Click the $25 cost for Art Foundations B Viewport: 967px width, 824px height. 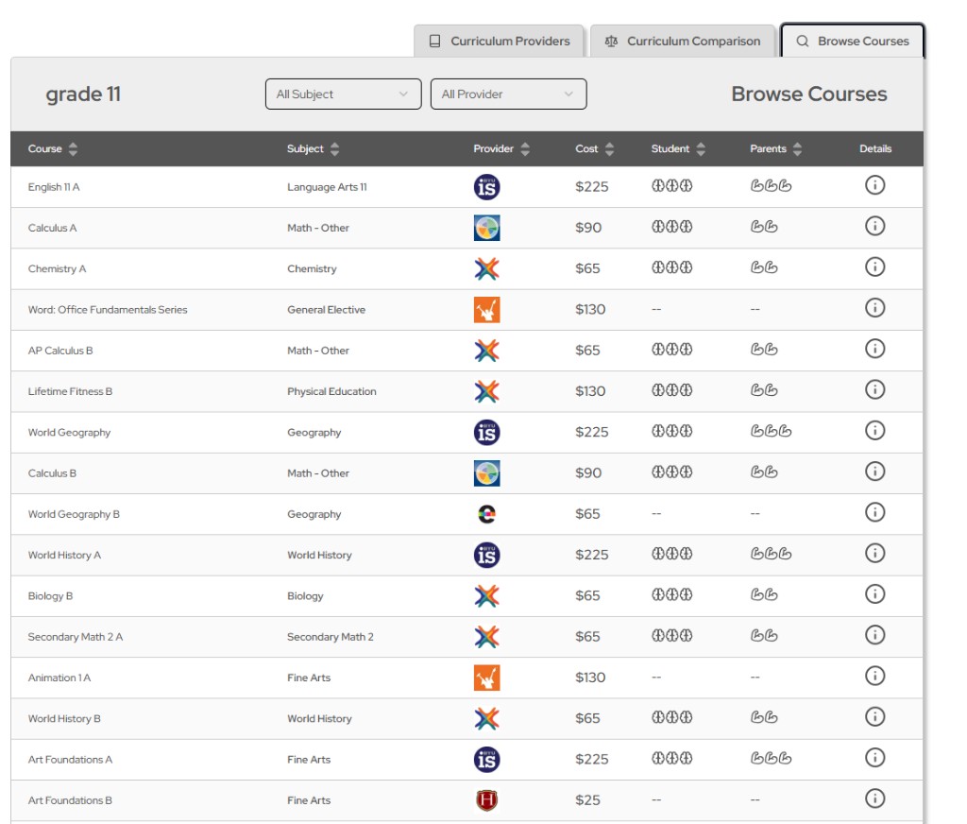[587, 800]
